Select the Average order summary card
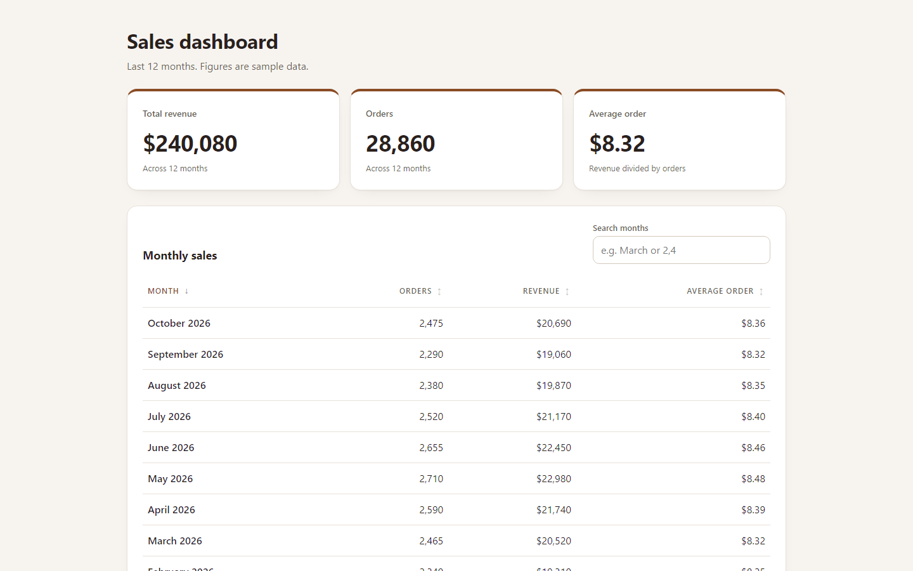Screen dimensions: 913x571 [680, 140]
